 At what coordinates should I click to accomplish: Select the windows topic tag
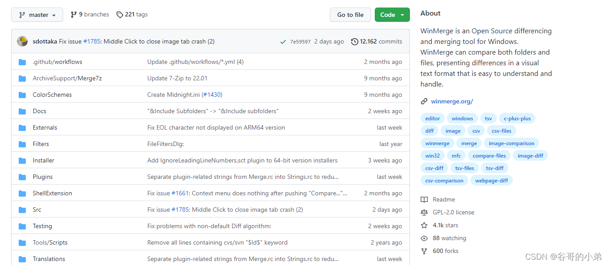tap(462, 119)
